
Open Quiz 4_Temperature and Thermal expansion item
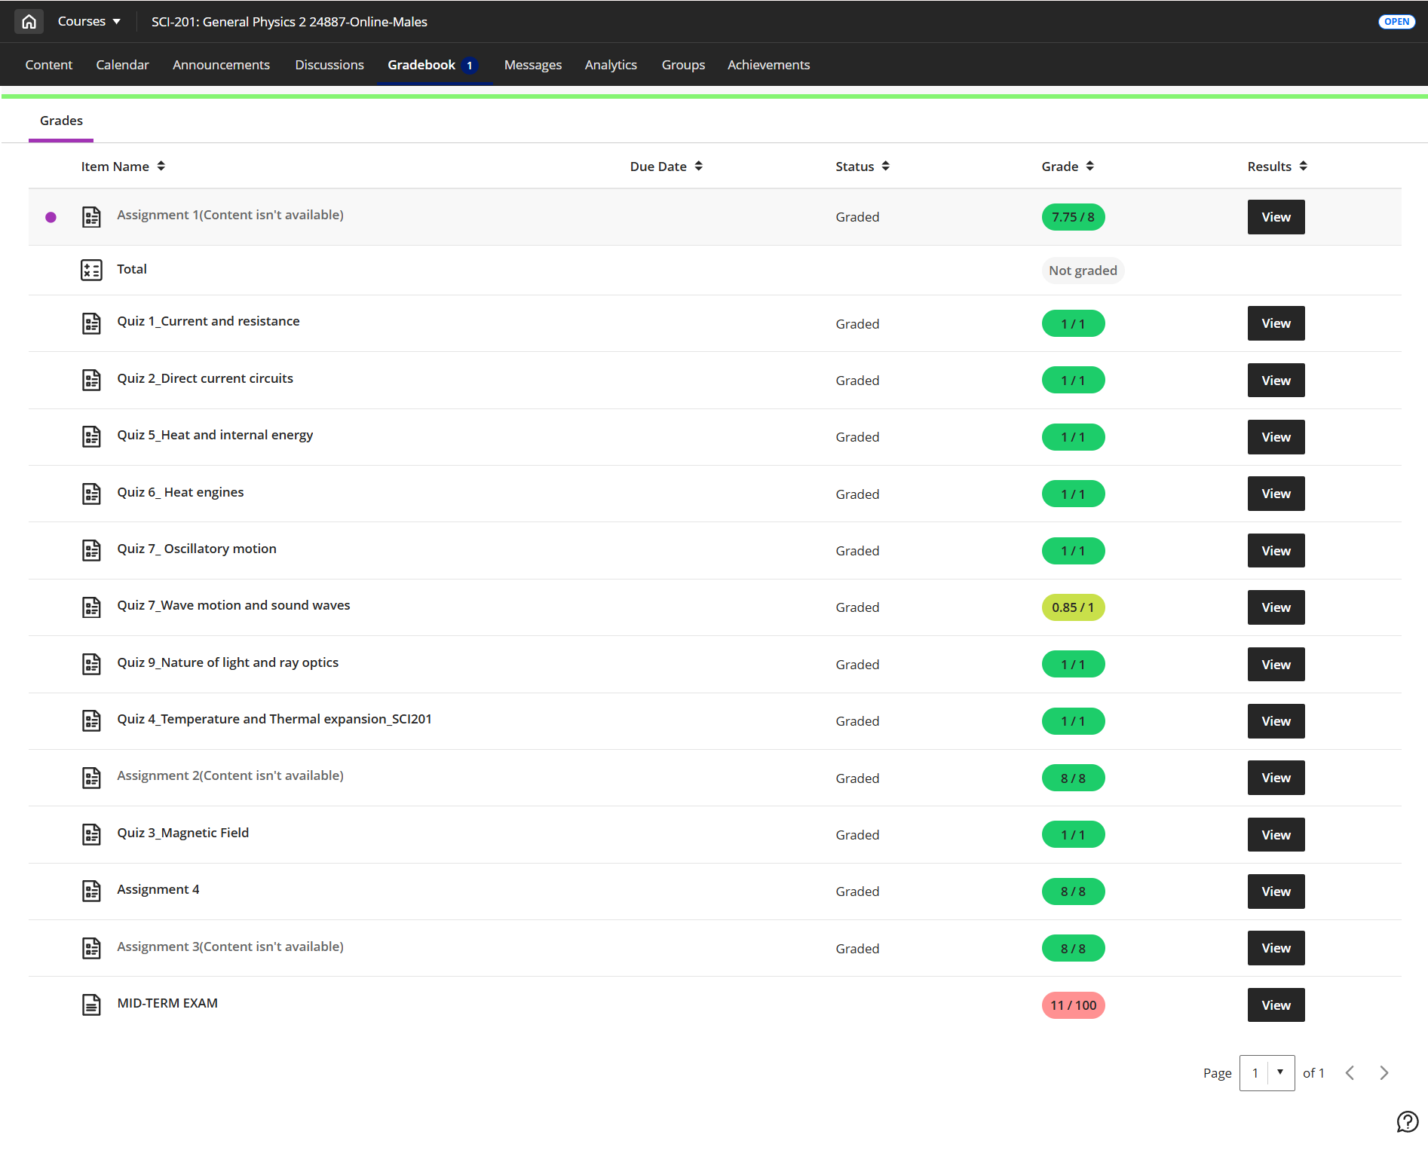(274, 719)
